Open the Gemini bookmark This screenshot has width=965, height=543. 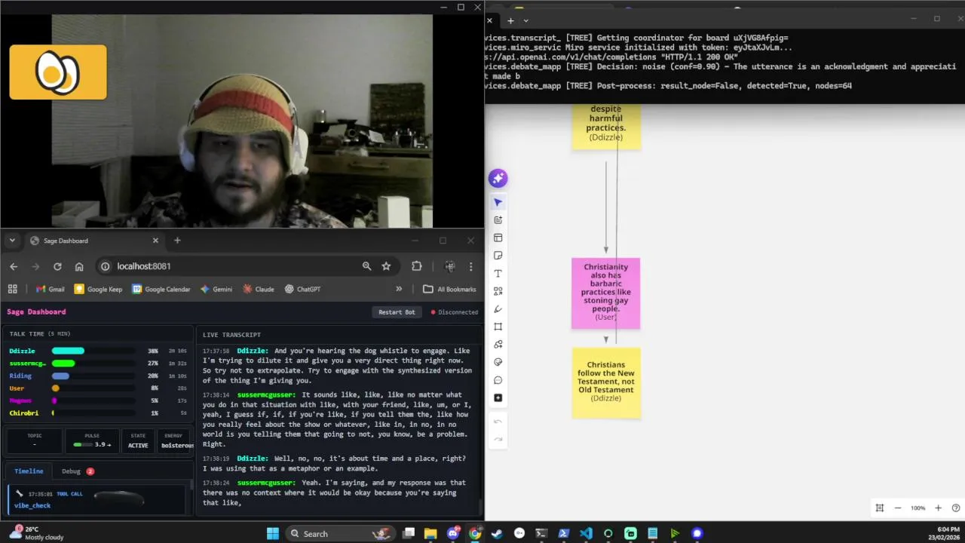pyautogui.click(x=216, y=289)
